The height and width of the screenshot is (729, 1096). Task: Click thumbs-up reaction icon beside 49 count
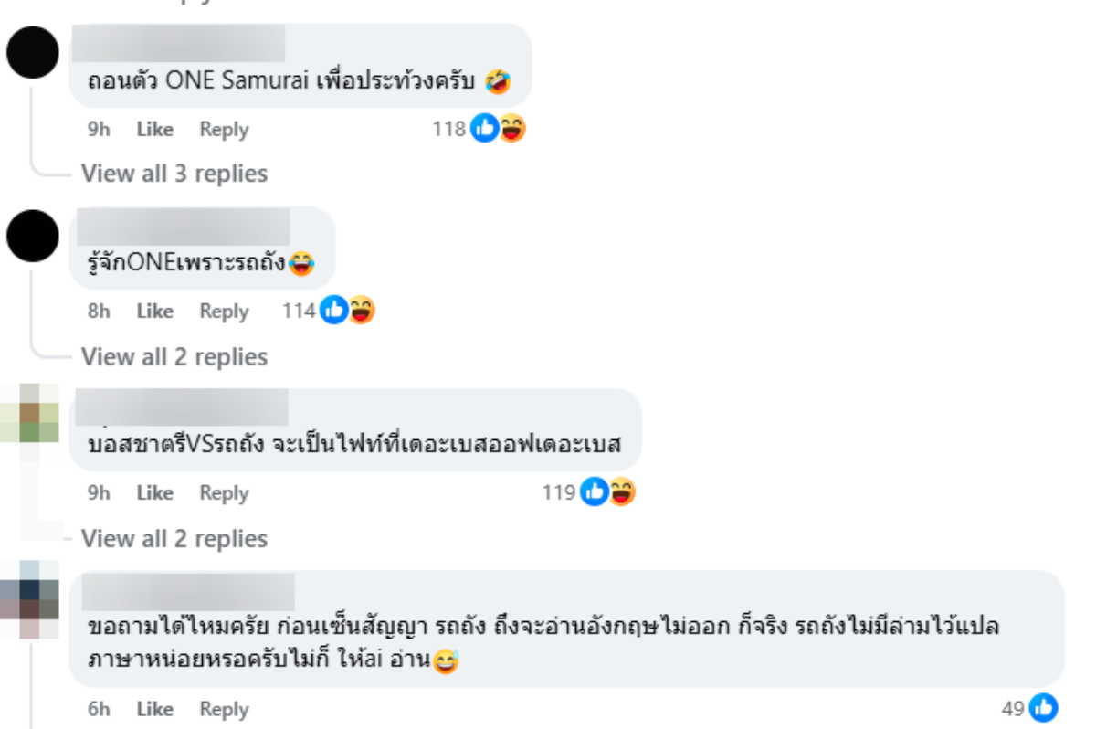1043,708
